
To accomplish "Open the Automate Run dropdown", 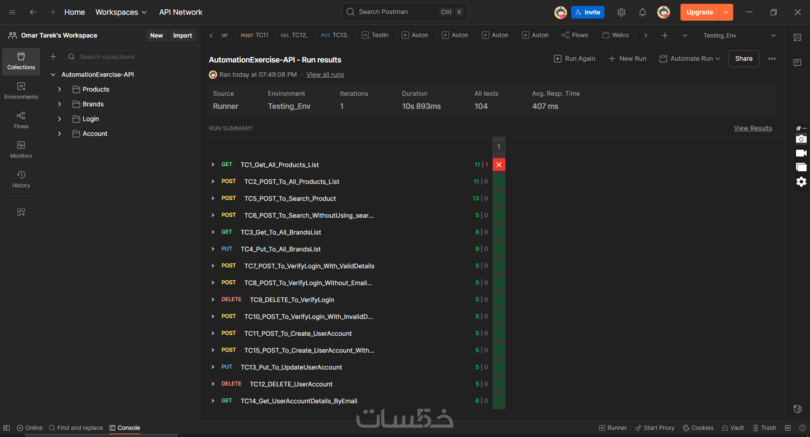I will tap(690, 59).
